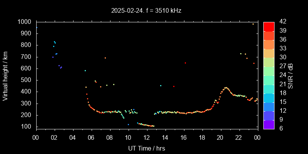Click the red 39-42 dB colorbar segment
The height and width of the screenshot is (154, 308).
[x=269, y=26]
